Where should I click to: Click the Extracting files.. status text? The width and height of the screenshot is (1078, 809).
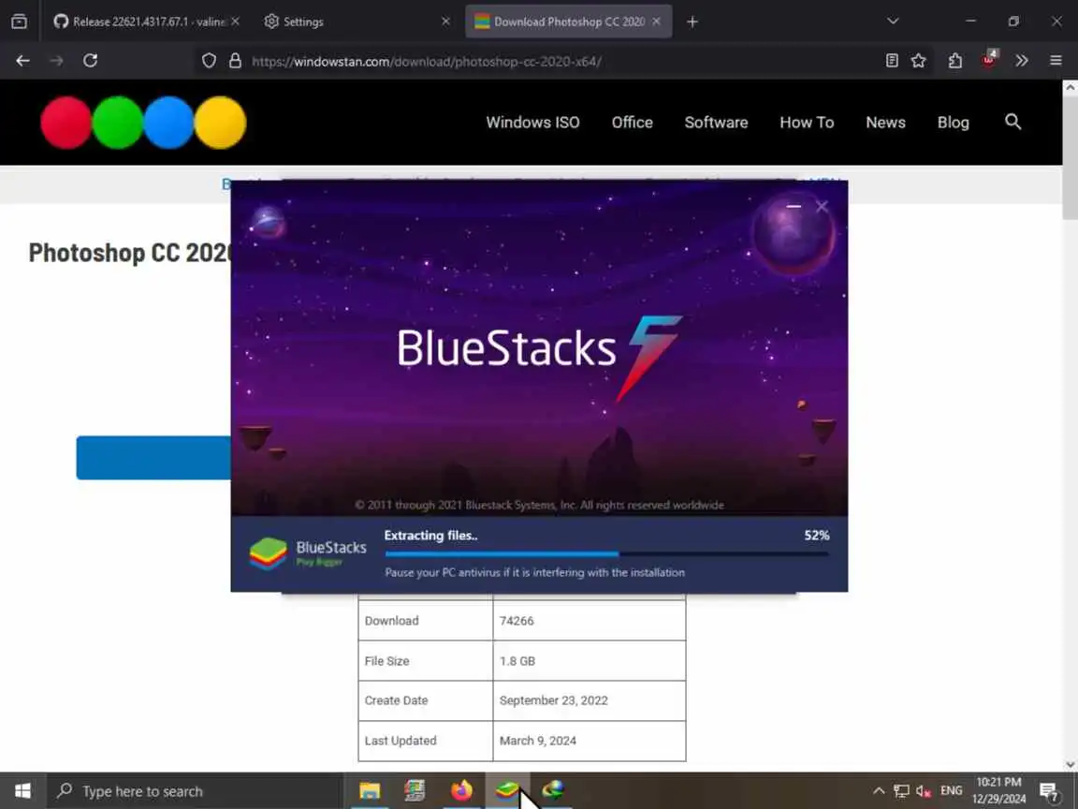(x=431, y=536)
